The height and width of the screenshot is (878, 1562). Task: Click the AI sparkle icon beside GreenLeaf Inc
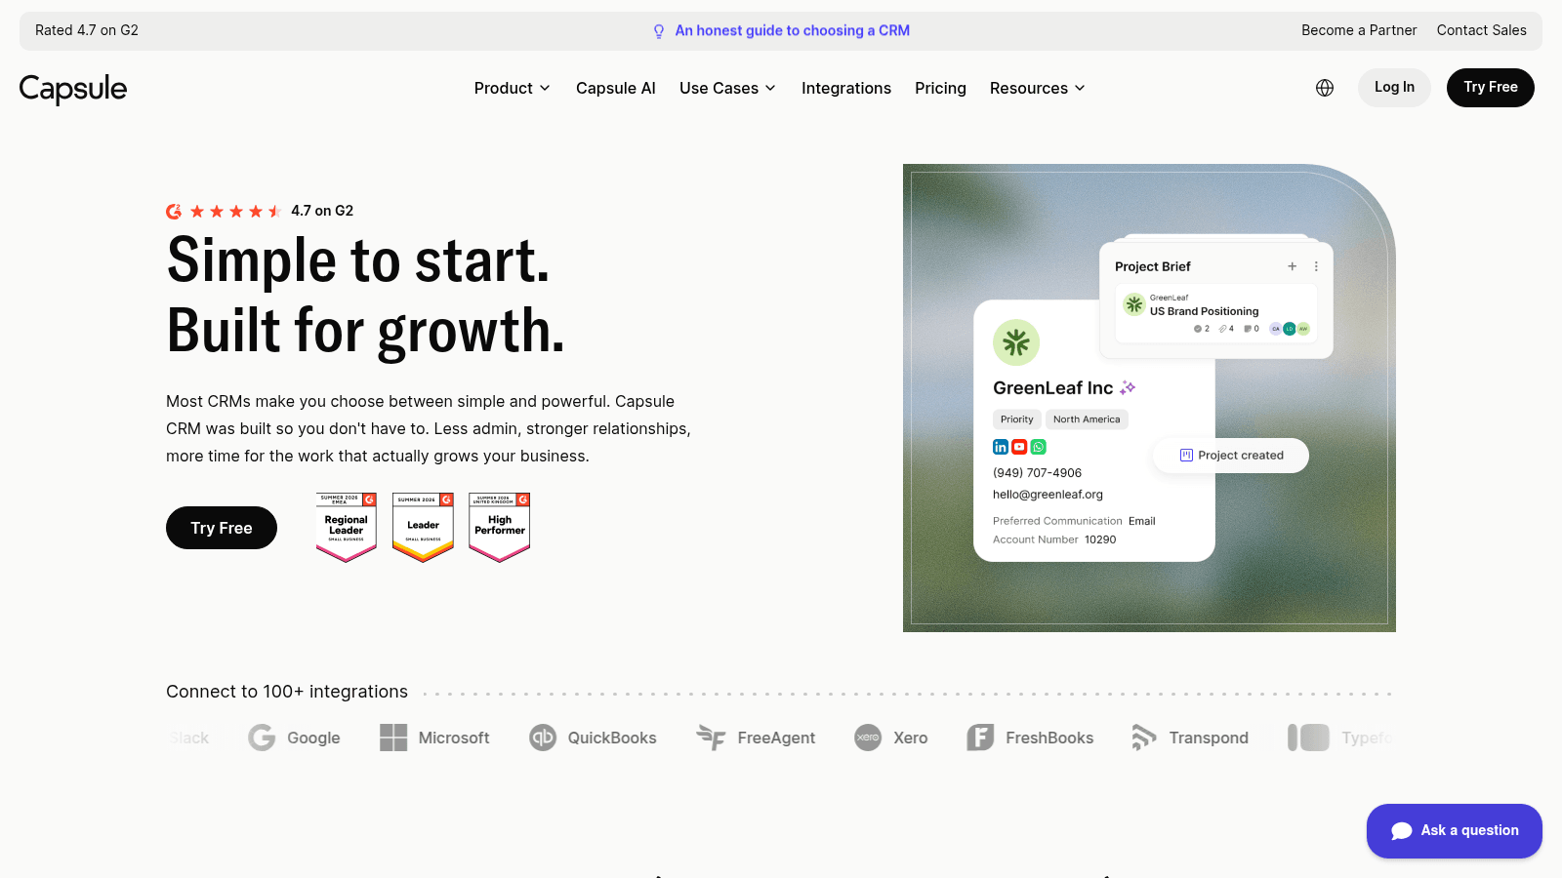click(1128, 387)
